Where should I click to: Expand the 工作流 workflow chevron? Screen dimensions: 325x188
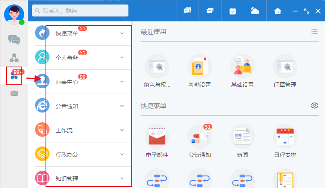[x=122, y=130]
